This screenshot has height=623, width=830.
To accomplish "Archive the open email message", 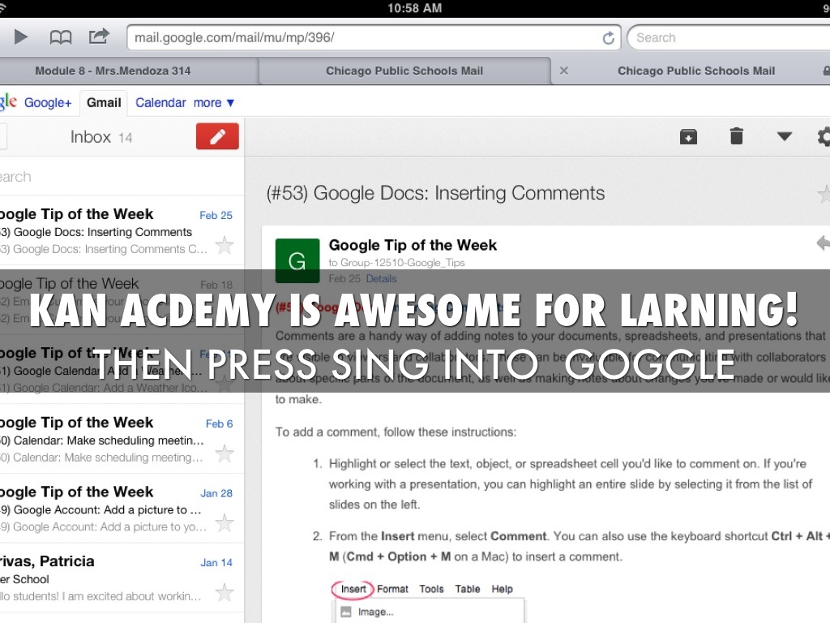I will point(688,136).
